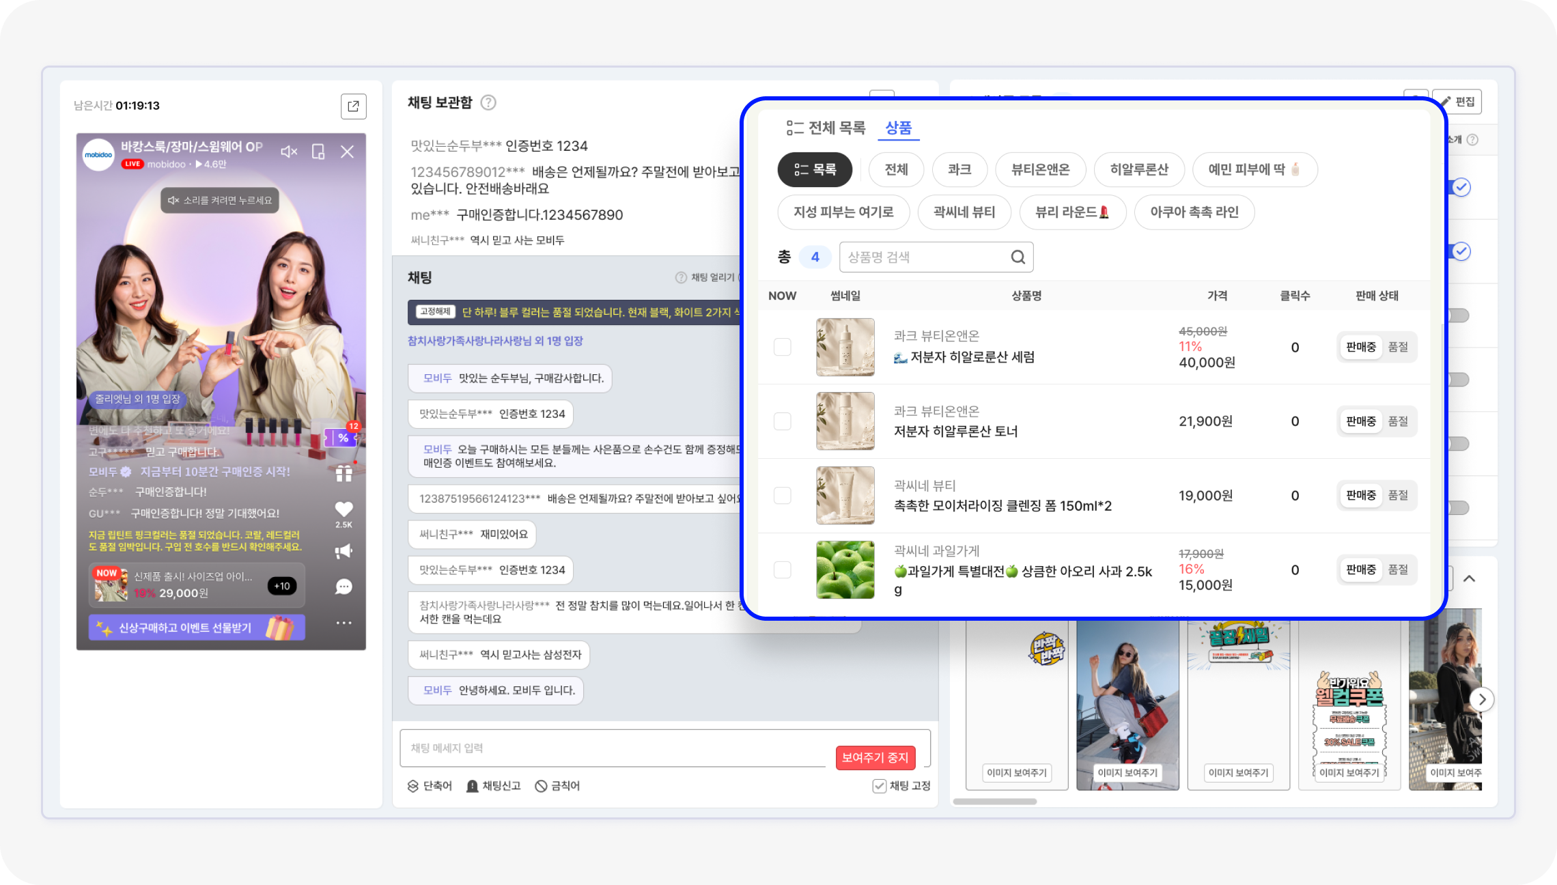Open the live preview in new window
The width and height of the screenshot is (1557, 885).
pyautogui.click(x=353, y=106)
